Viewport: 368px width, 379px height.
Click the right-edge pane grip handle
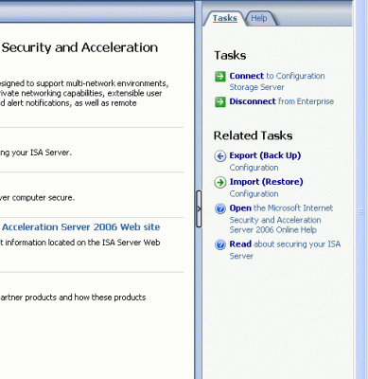[361, 212]
